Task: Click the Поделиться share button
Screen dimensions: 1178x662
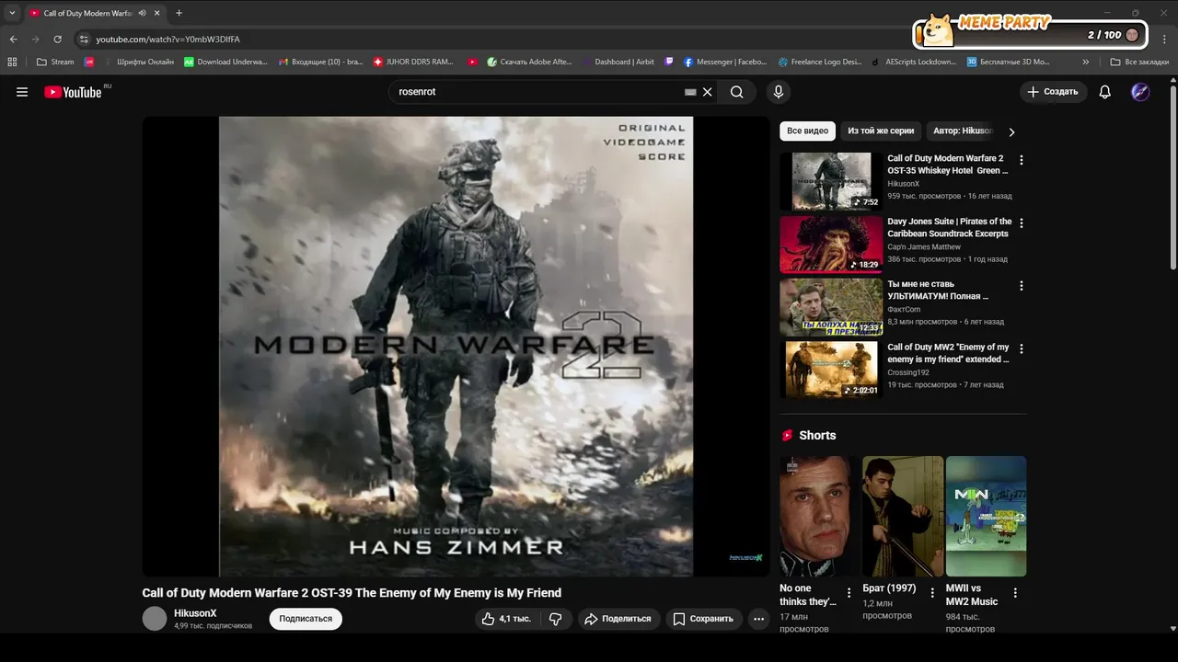Action: (x=618, y=619)
